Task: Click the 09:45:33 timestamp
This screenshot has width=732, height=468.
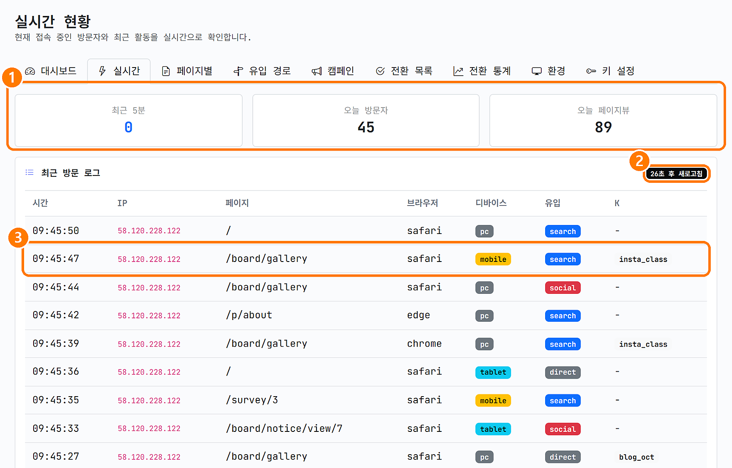Action: tap(56, 428)
